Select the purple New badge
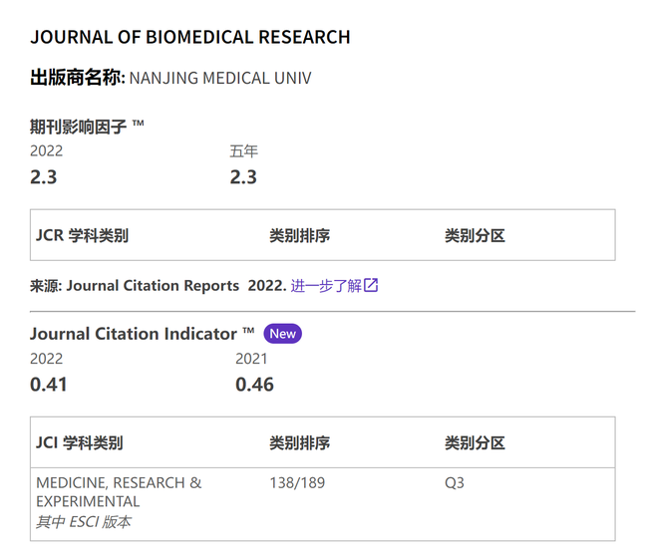 tap(283, 334)
